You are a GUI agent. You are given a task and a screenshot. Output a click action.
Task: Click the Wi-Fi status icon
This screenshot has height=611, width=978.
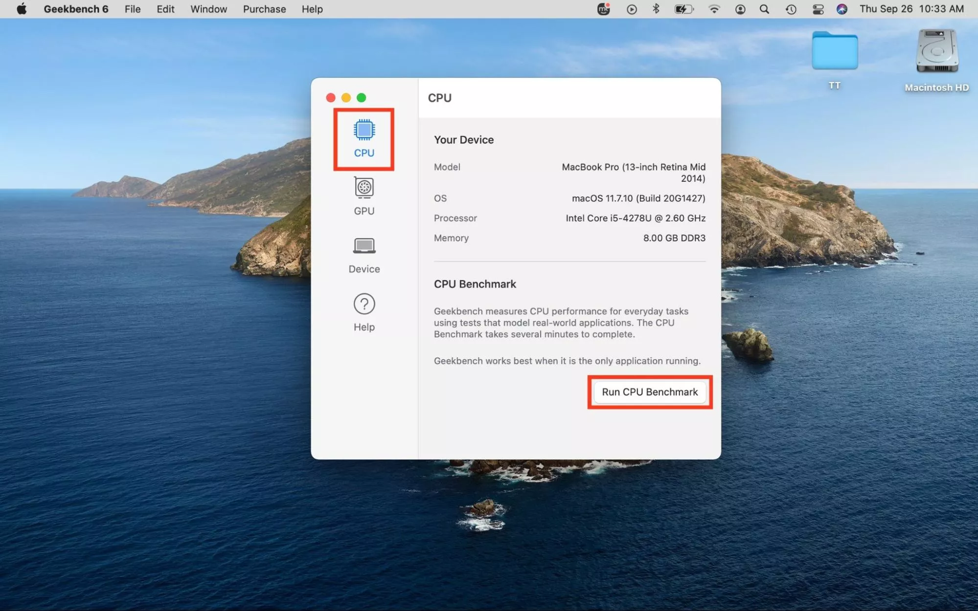pos(714,9)
